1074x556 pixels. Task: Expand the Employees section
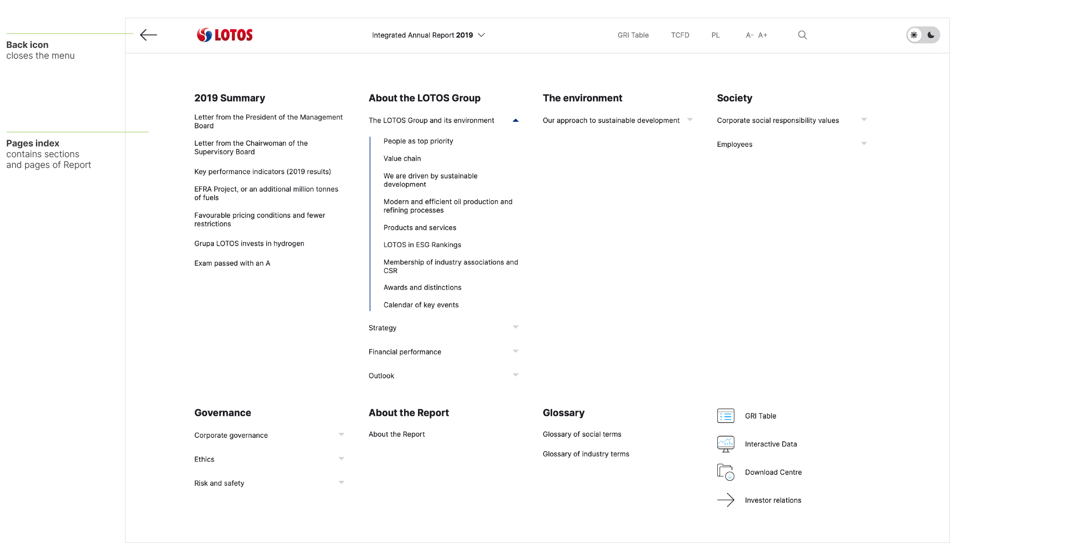point(864,144)
